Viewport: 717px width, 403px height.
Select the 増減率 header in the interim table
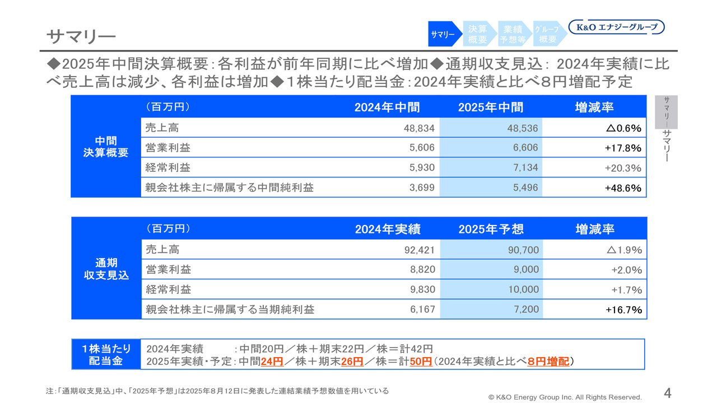click(x=595, y=107)
